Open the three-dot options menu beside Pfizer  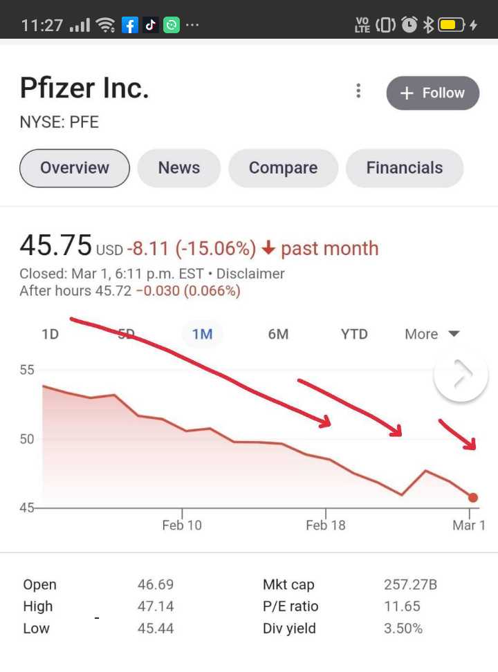click(358, 91)
